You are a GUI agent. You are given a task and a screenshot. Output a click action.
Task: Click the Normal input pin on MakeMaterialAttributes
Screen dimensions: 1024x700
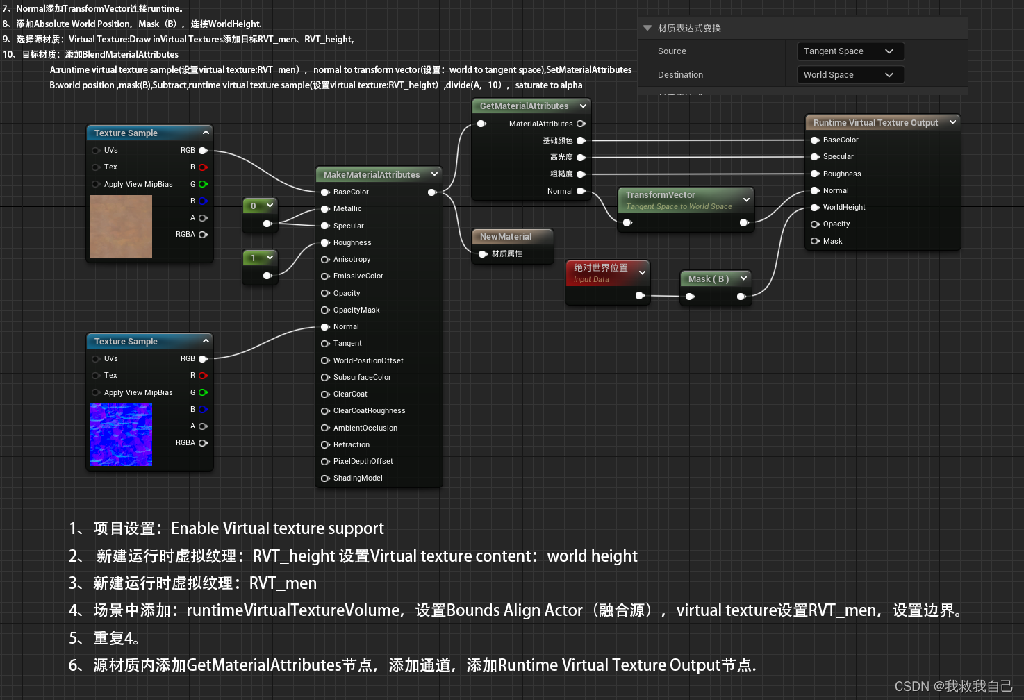(325, 326)
